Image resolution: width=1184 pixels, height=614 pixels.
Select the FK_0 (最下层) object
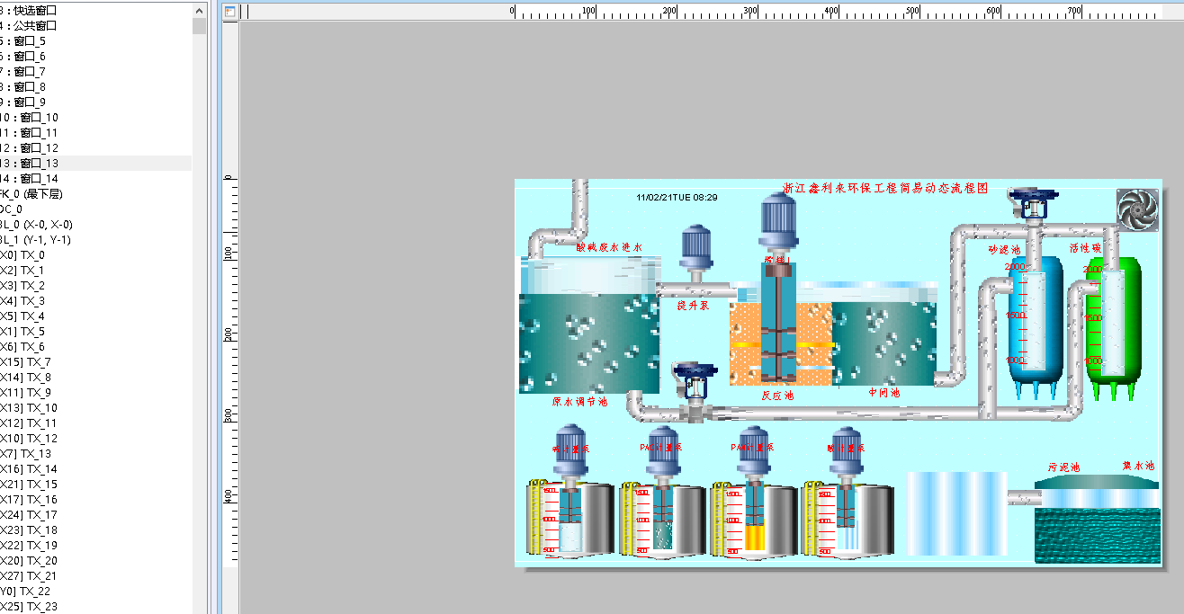tap(31, 194)
